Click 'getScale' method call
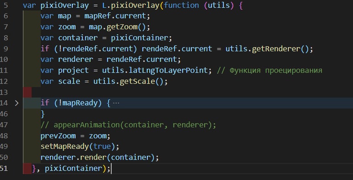Viewport: 353px width, 180px height. pos(137,82)
